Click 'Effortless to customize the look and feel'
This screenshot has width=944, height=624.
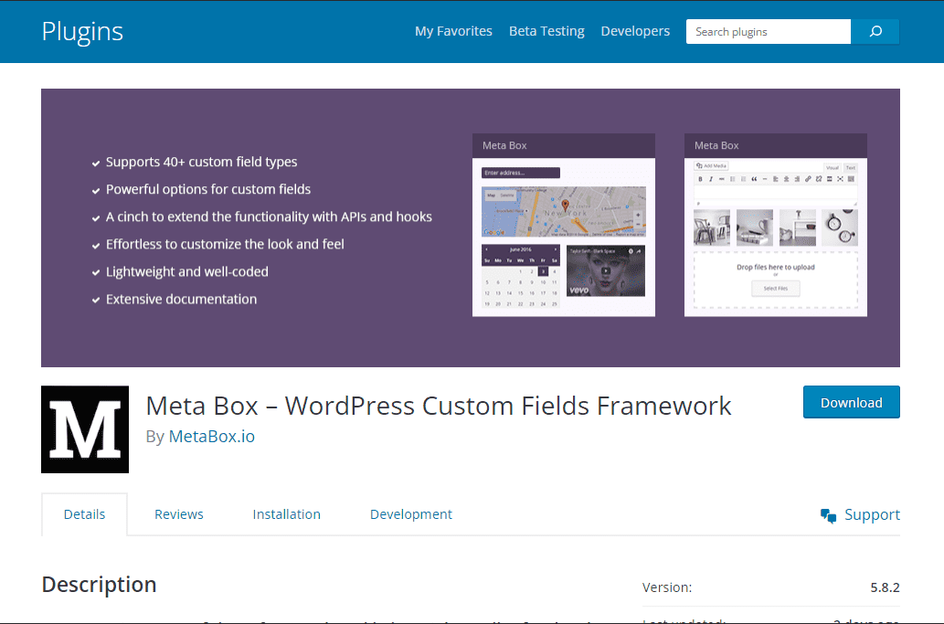pyautogui.click(x=225, y=244)
